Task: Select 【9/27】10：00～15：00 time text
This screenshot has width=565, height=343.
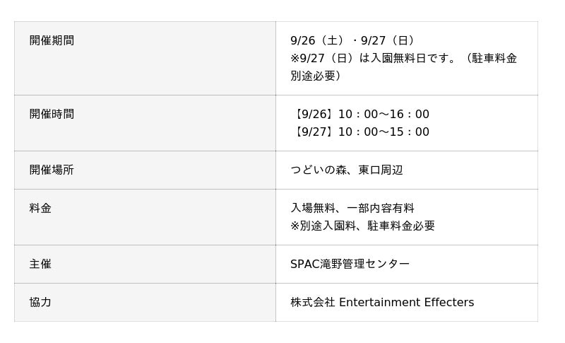Action: point(360,132)
